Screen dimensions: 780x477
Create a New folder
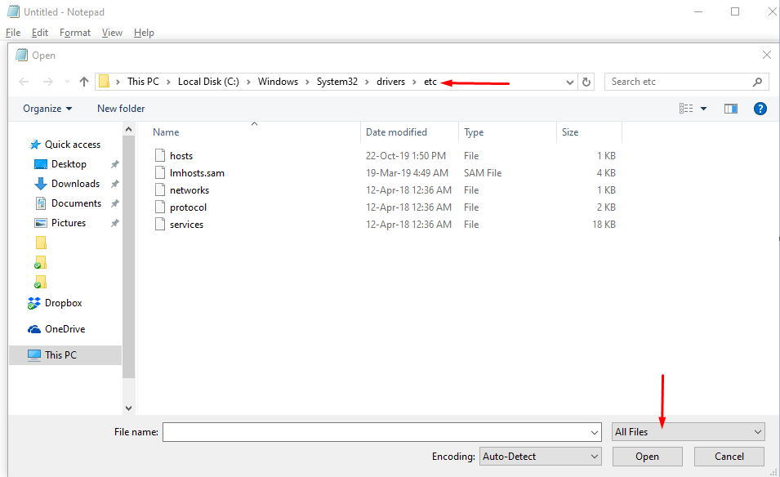coord(120,108)
